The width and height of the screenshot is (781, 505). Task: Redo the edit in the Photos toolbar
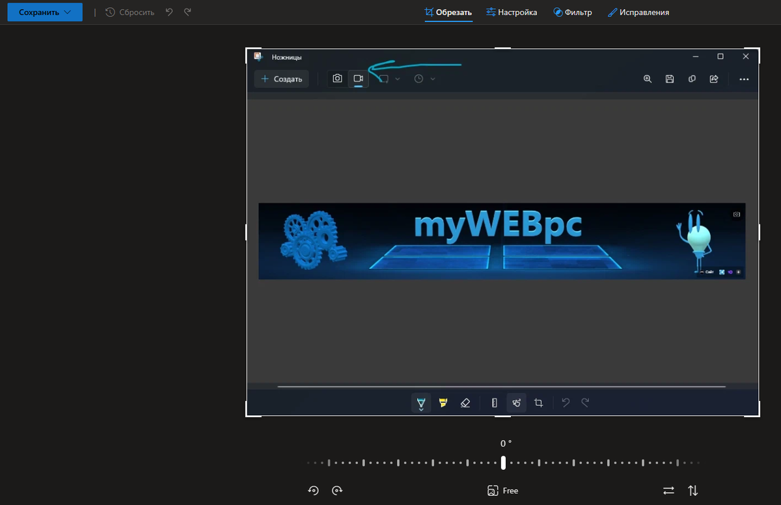[x=187, y=12]
